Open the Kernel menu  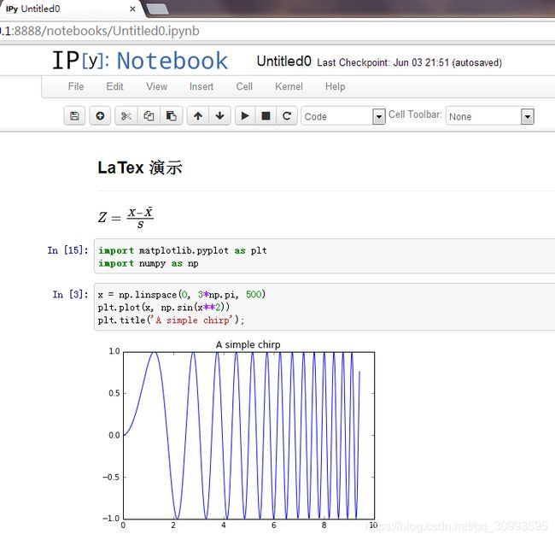tap(289, 86)
